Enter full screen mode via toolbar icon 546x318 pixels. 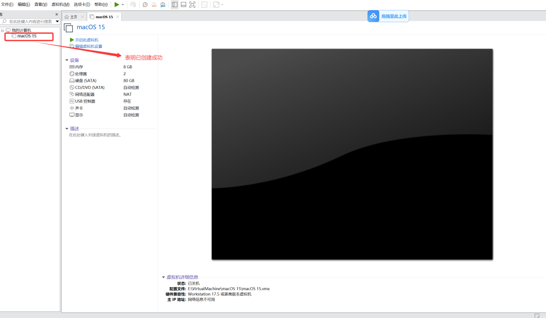coord(192,5)
